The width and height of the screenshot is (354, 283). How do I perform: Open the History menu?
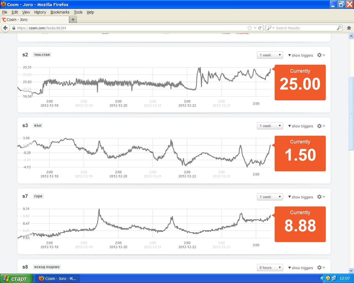pyautogui.click(x=40, y=12)
